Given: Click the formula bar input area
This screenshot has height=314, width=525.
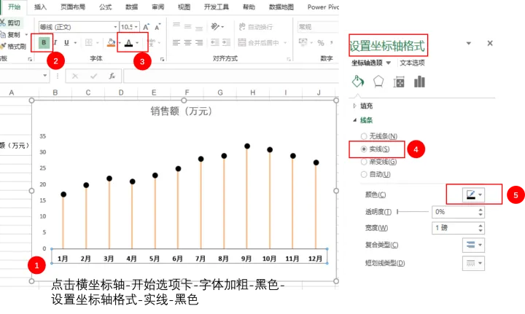Looking at the screenshot, I should tap(231, 76).
